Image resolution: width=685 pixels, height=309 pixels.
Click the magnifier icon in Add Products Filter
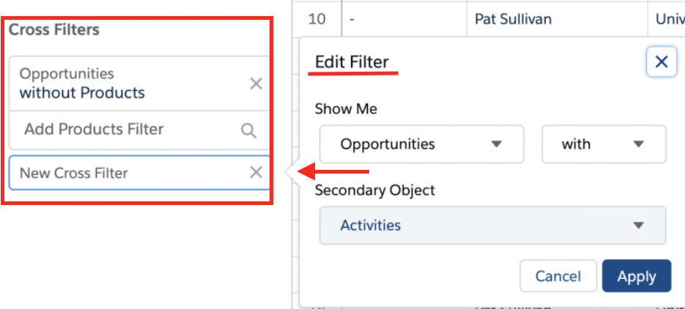click(248, 130)
